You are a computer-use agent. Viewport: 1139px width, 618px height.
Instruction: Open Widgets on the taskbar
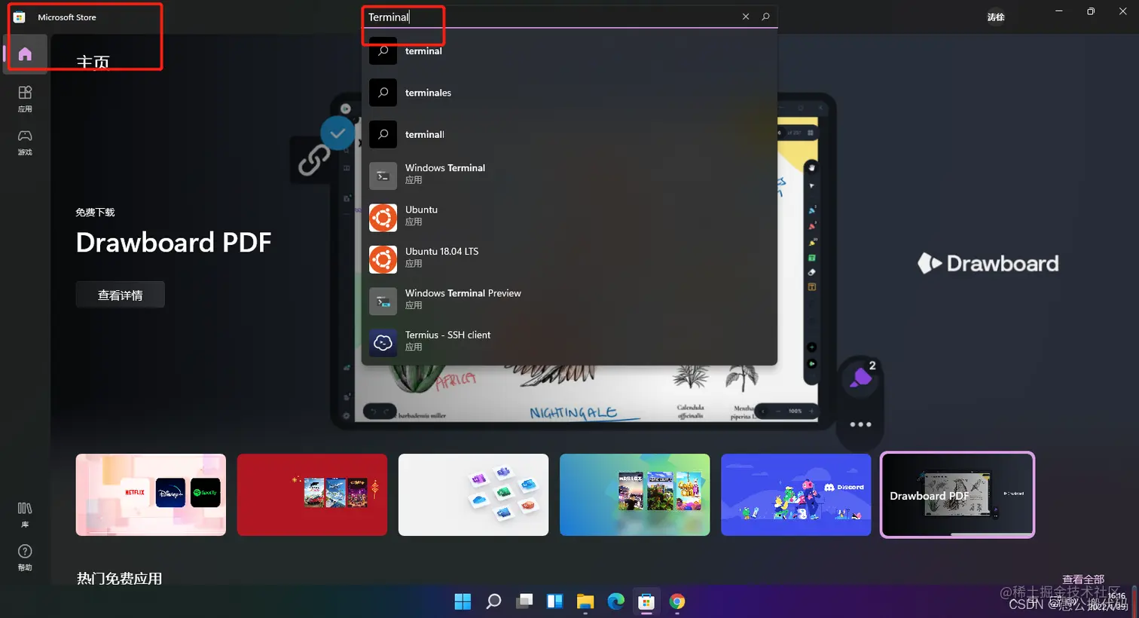point(555,601)
